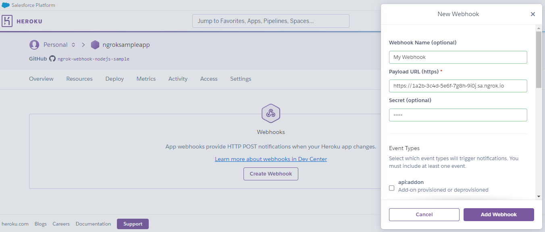The height and width of the screenshot is (232, 545).
Task: Click the Secret input field
Action: click(458, 115)
